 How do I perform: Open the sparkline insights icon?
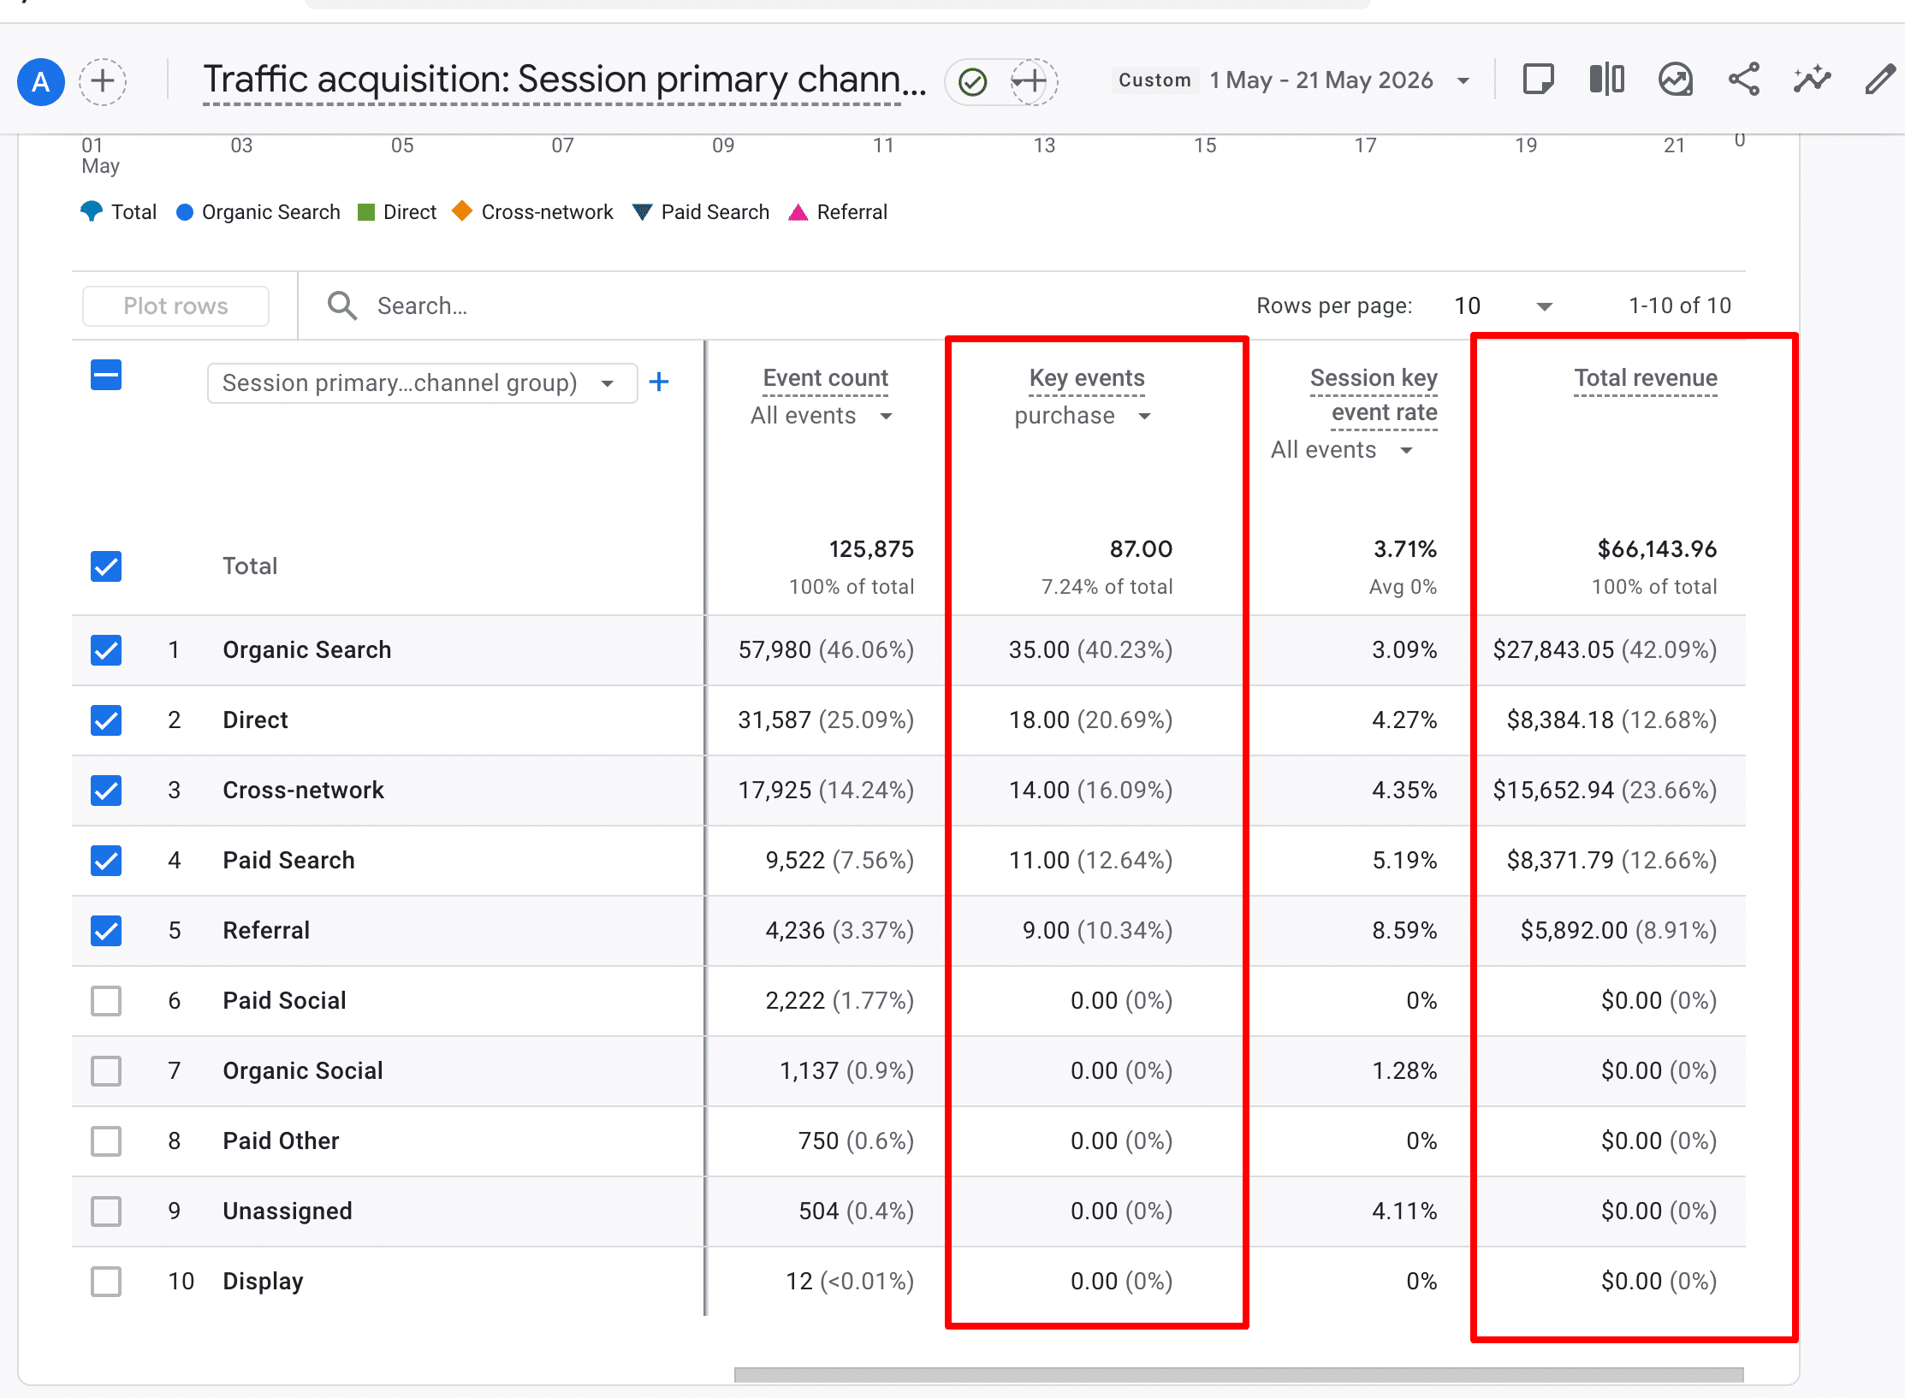[x=1812, y=80]
